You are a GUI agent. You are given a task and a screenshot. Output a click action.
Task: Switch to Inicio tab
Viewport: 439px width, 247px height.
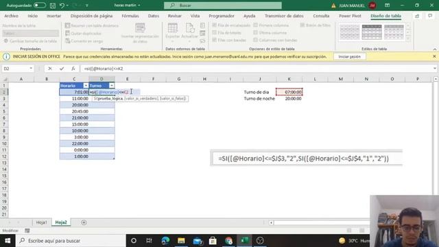32,16
